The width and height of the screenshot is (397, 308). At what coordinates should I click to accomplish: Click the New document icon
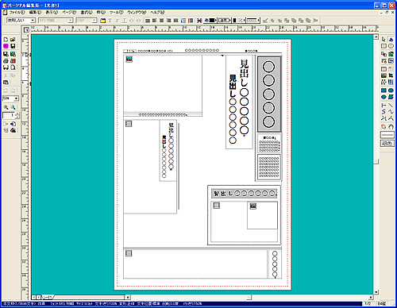pos(6,40)
